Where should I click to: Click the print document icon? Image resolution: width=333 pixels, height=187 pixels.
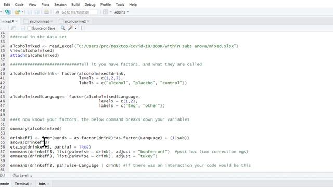click(46, 12)
